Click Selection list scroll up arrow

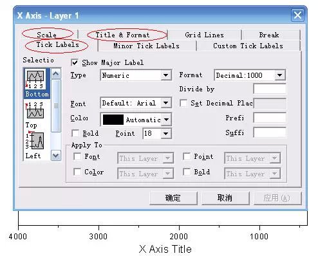[x=56, y=74]
